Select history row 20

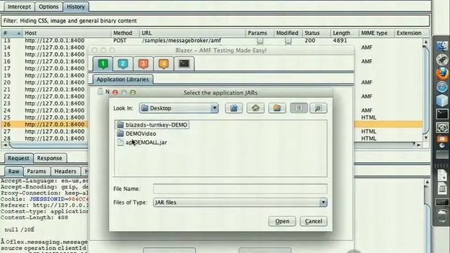click(44, 82)
